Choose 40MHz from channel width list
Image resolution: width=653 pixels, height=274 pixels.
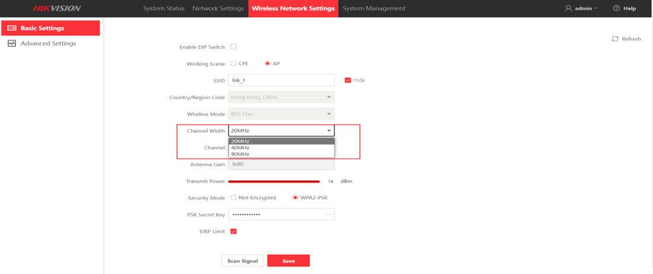pos(240,147)
